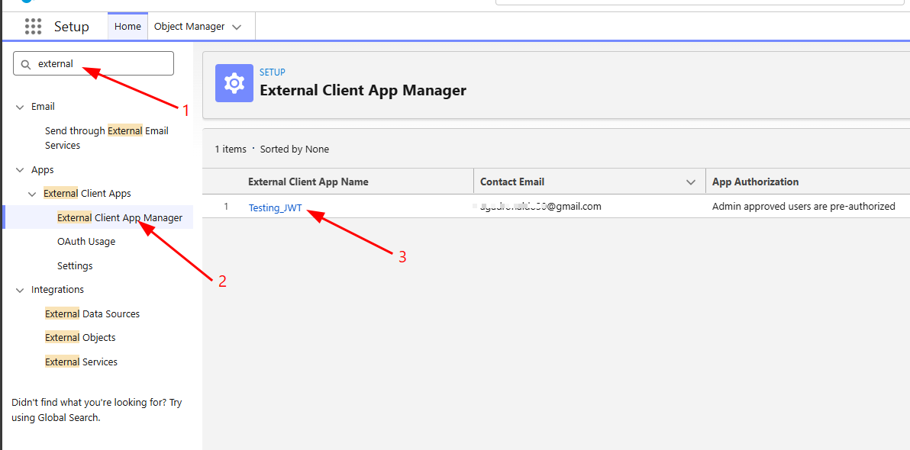910x450 pixels.
Task: Open External Data Sources in sidebar
Action: [92, 314]
